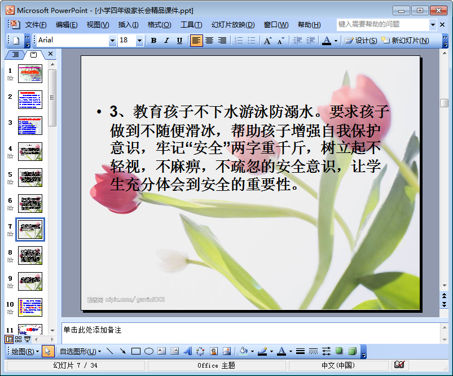Image resolution: width=453 pixels, height=376 pixels.
Task: Click the Numbered list icon
Action: pos(239,41)
